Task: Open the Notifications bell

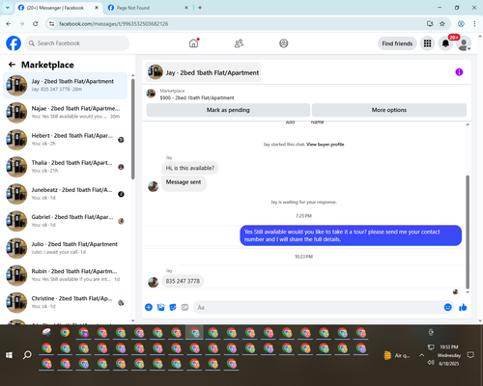Action: [x=445, y=43]
